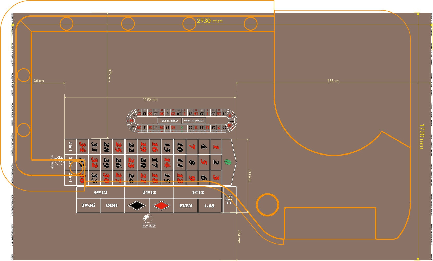433x261 pixels.
Task: Click large red 14 on the betting grid
Action: pos(167,162)
